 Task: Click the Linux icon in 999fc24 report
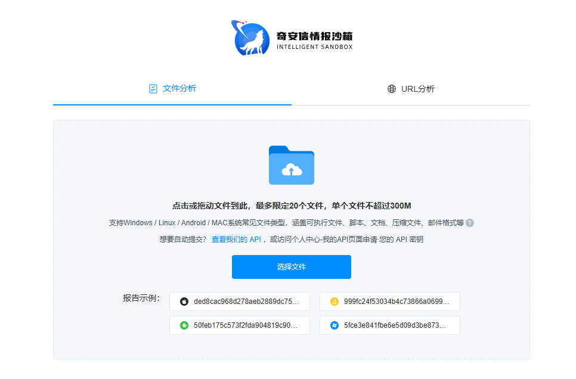coord(335,302)
